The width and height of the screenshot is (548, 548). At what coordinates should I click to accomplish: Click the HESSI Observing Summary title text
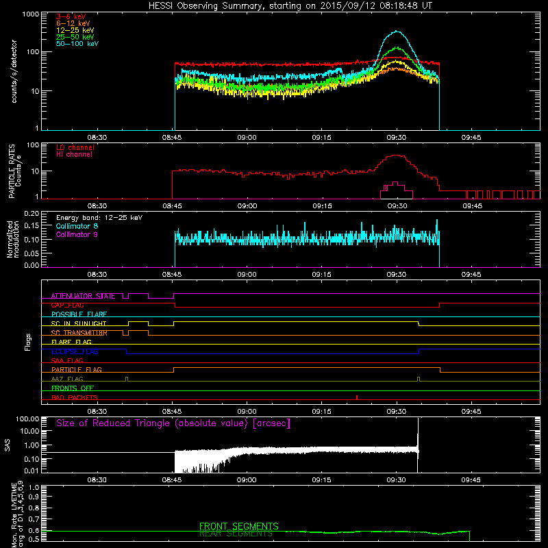pyautogui.click(x=290, y=6)
